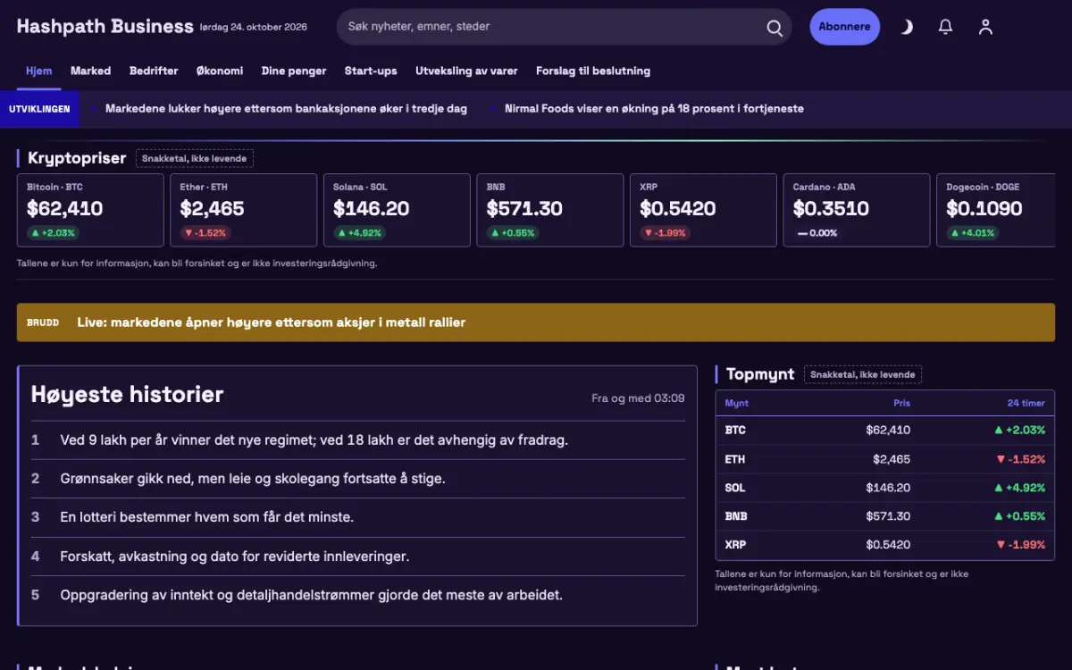Viewport: 1072px width, 670px height.
Task: Select the Dogecoin DOGE price card
Action: click(995, 210)
